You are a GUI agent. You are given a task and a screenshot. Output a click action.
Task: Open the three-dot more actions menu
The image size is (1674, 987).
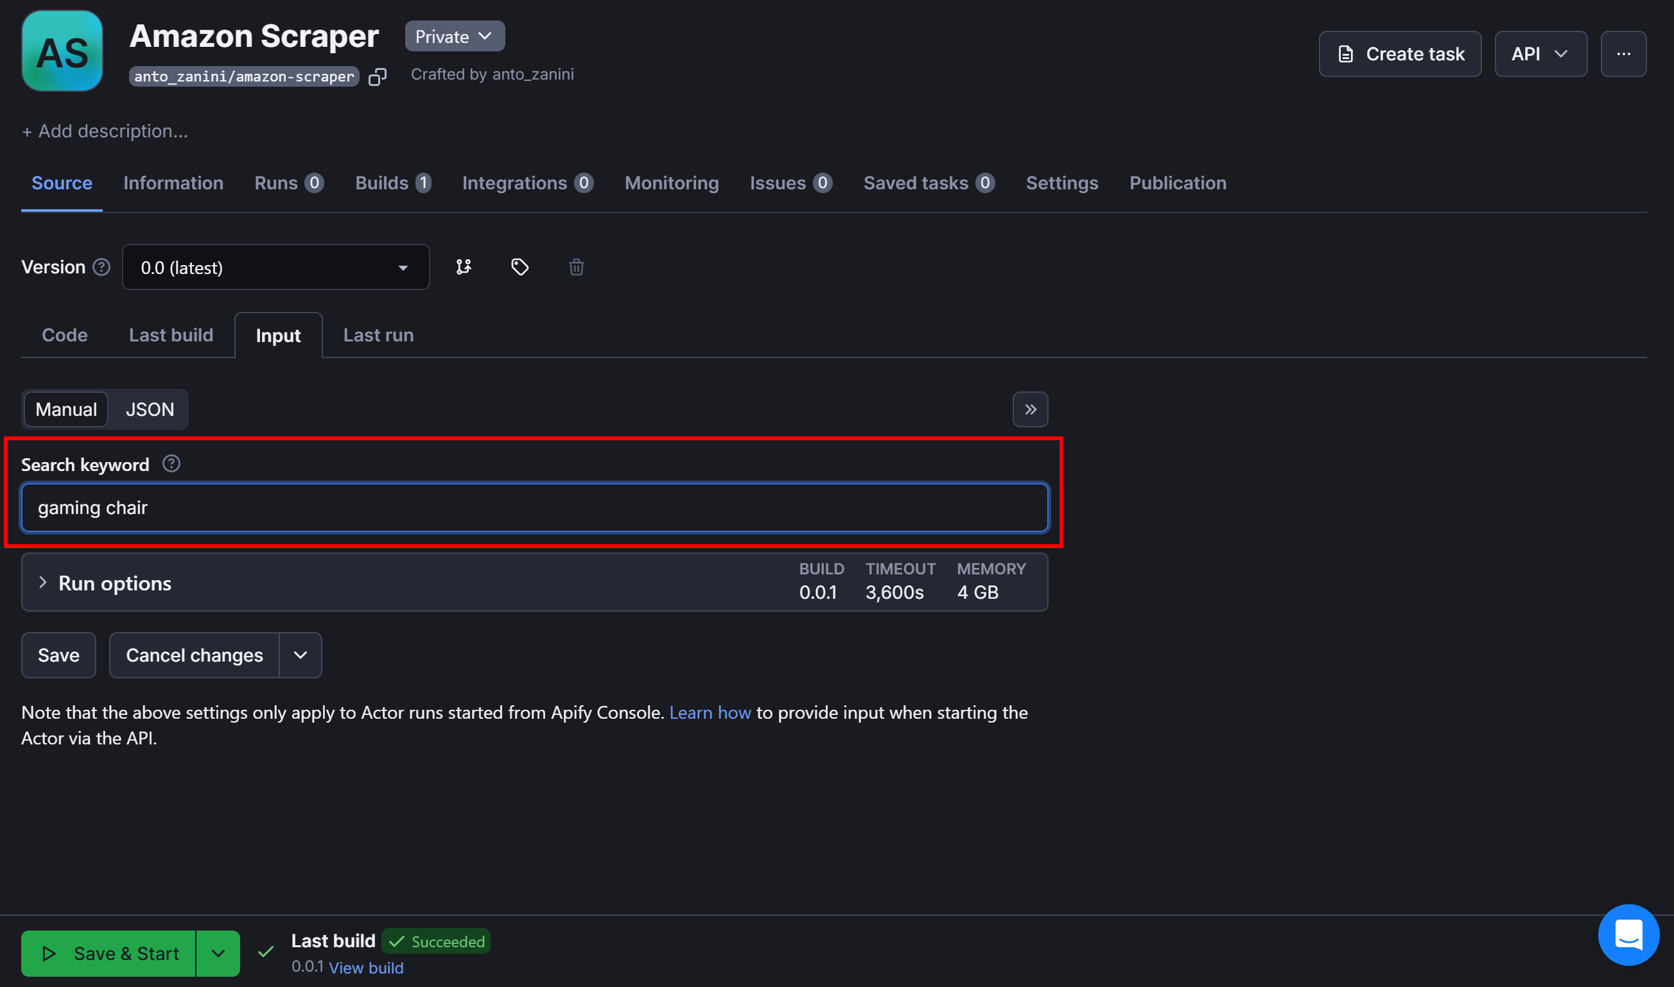click(x=1623, y=54)
